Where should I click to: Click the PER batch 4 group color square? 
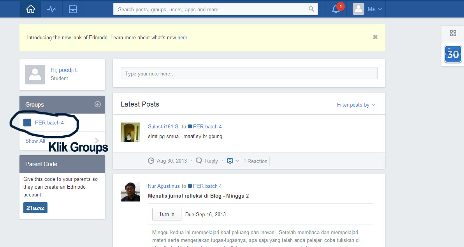[27, 123]
